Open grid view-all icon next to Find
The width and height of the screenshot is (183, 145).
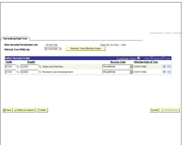point(138,58)
